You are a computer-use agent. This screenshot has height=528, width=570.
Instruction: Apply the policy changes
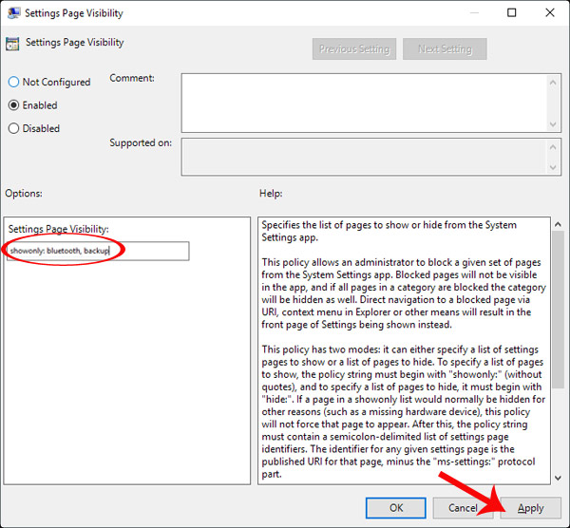coord(530,508)
